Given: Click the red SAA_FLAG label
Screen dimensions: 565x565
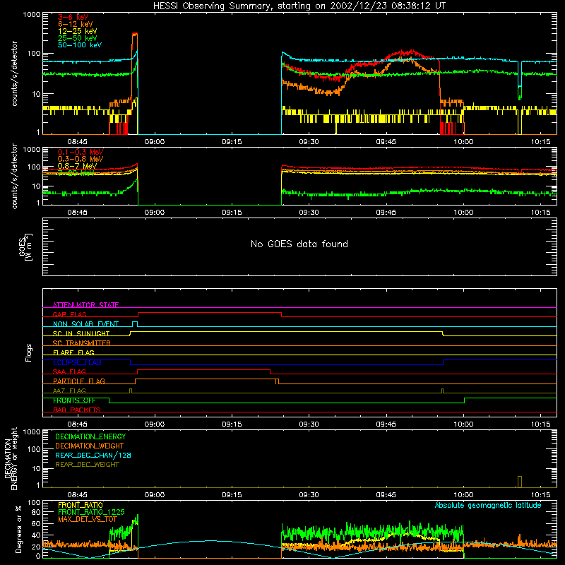Looking at the screenshot, I should click(x=69, y=371).
